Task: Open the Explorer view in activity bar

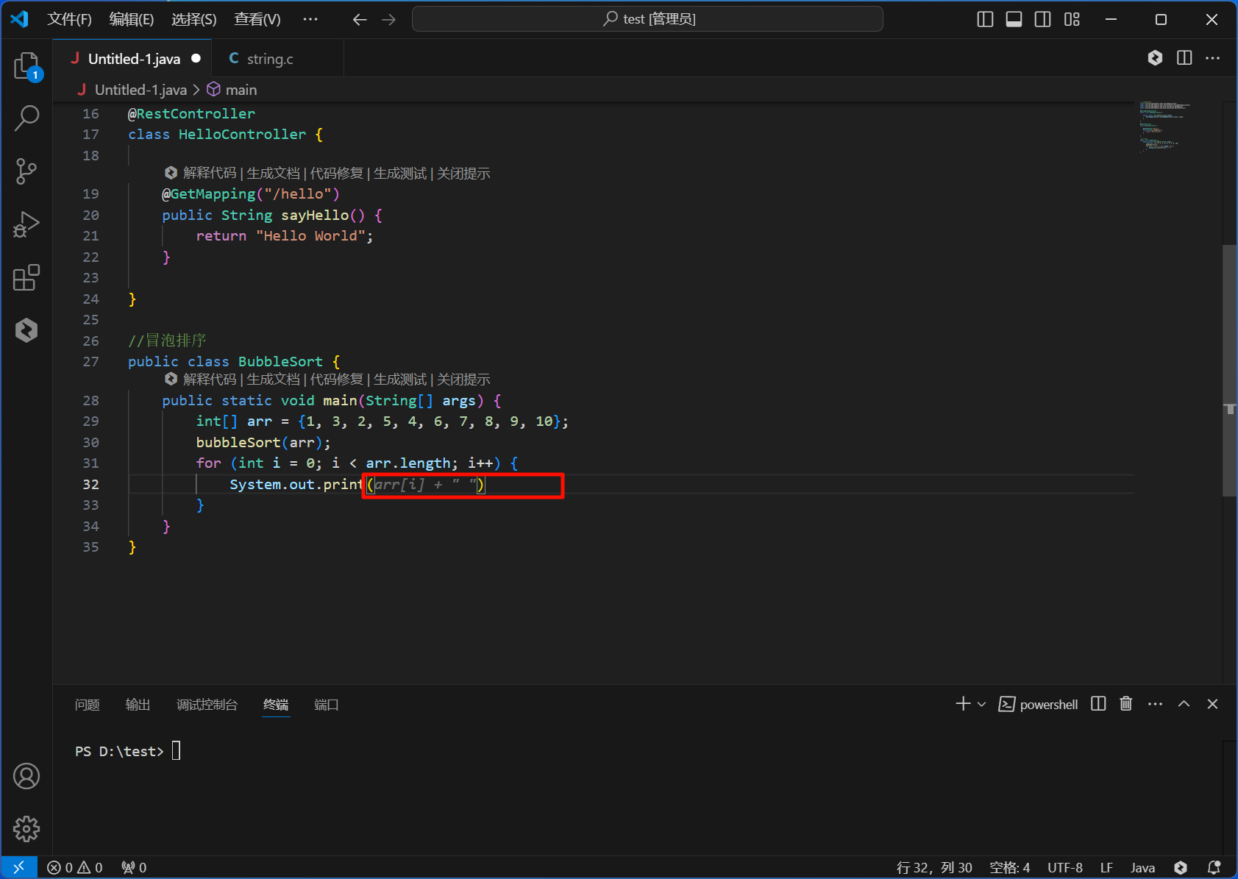Action: click(x=26, y=66)
